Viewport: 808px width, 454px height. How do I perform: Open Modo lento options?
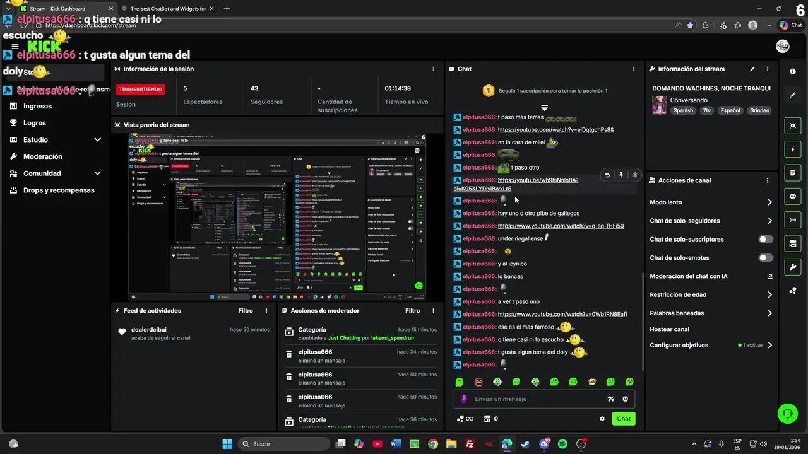[711, 202]
